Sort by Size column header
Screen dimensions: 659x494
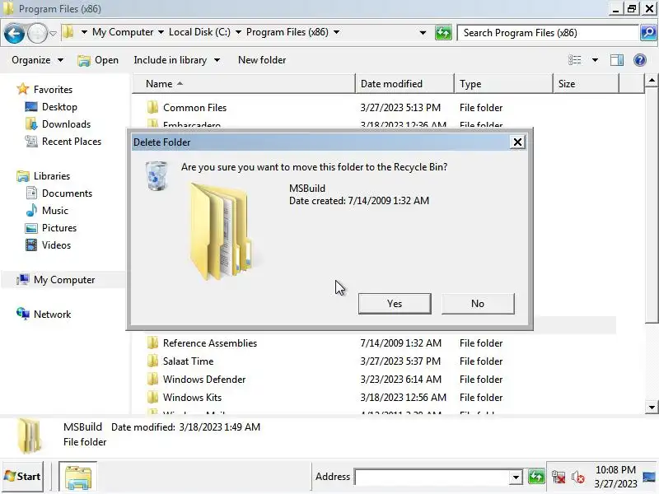click(x=586, y=84)
